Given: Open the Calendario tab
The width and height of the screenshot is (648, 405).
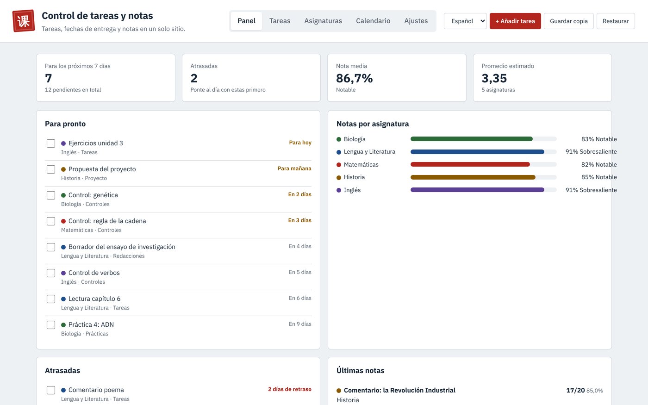Looking at the screenshot, I should pyautogui.click(x=373, y=21).
